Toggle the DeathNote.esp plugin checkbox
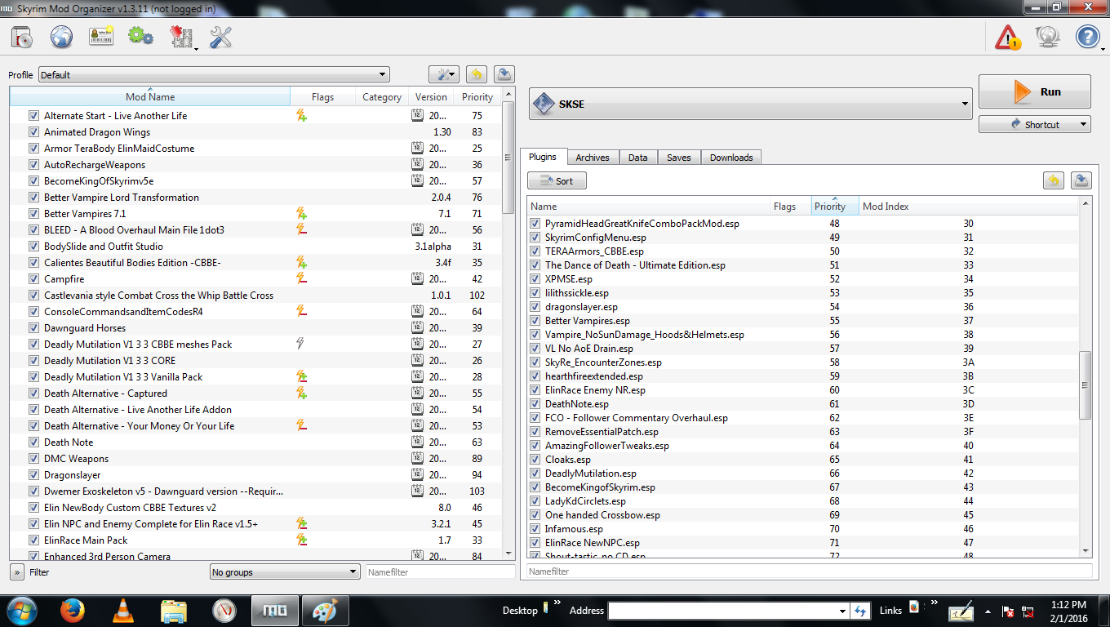Viewport: 1110px width, 627px height. click(535, 404)
